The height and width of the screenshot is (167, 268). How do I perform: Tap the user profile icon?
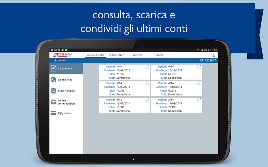coord(214,55)
